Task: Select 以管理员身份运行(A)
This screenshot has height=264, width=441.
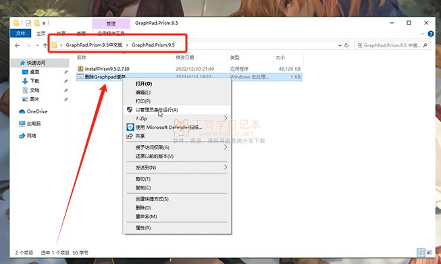Action: pyautogui.click(x=177, y=109)
